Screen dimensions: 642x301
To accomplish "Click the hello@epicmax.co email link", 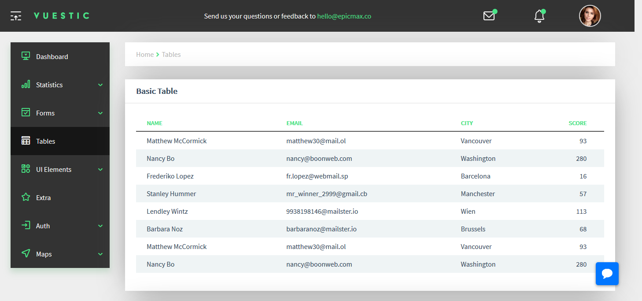I will click(x=344, y=16).
